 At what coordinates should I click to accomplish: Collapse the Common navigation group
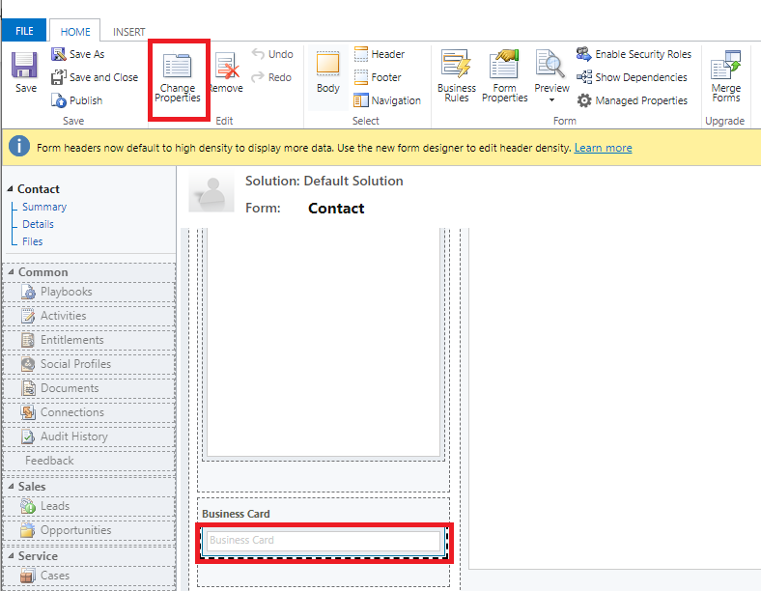tap(12, 271)
